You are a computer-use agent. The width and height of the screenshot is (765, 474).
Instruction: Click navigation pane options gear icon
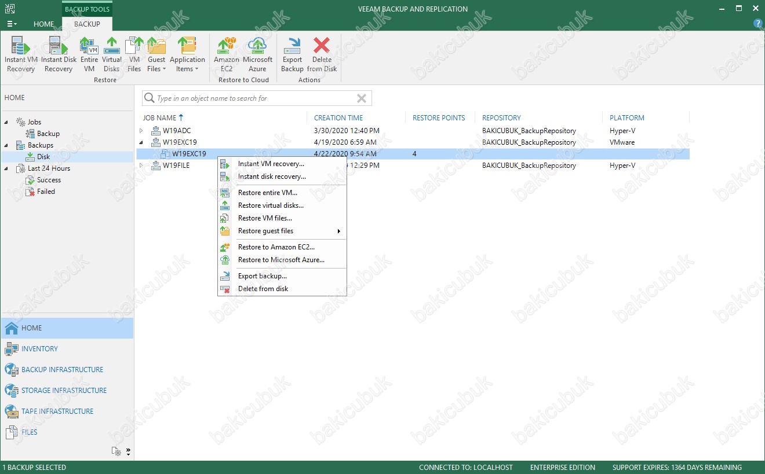118,451
